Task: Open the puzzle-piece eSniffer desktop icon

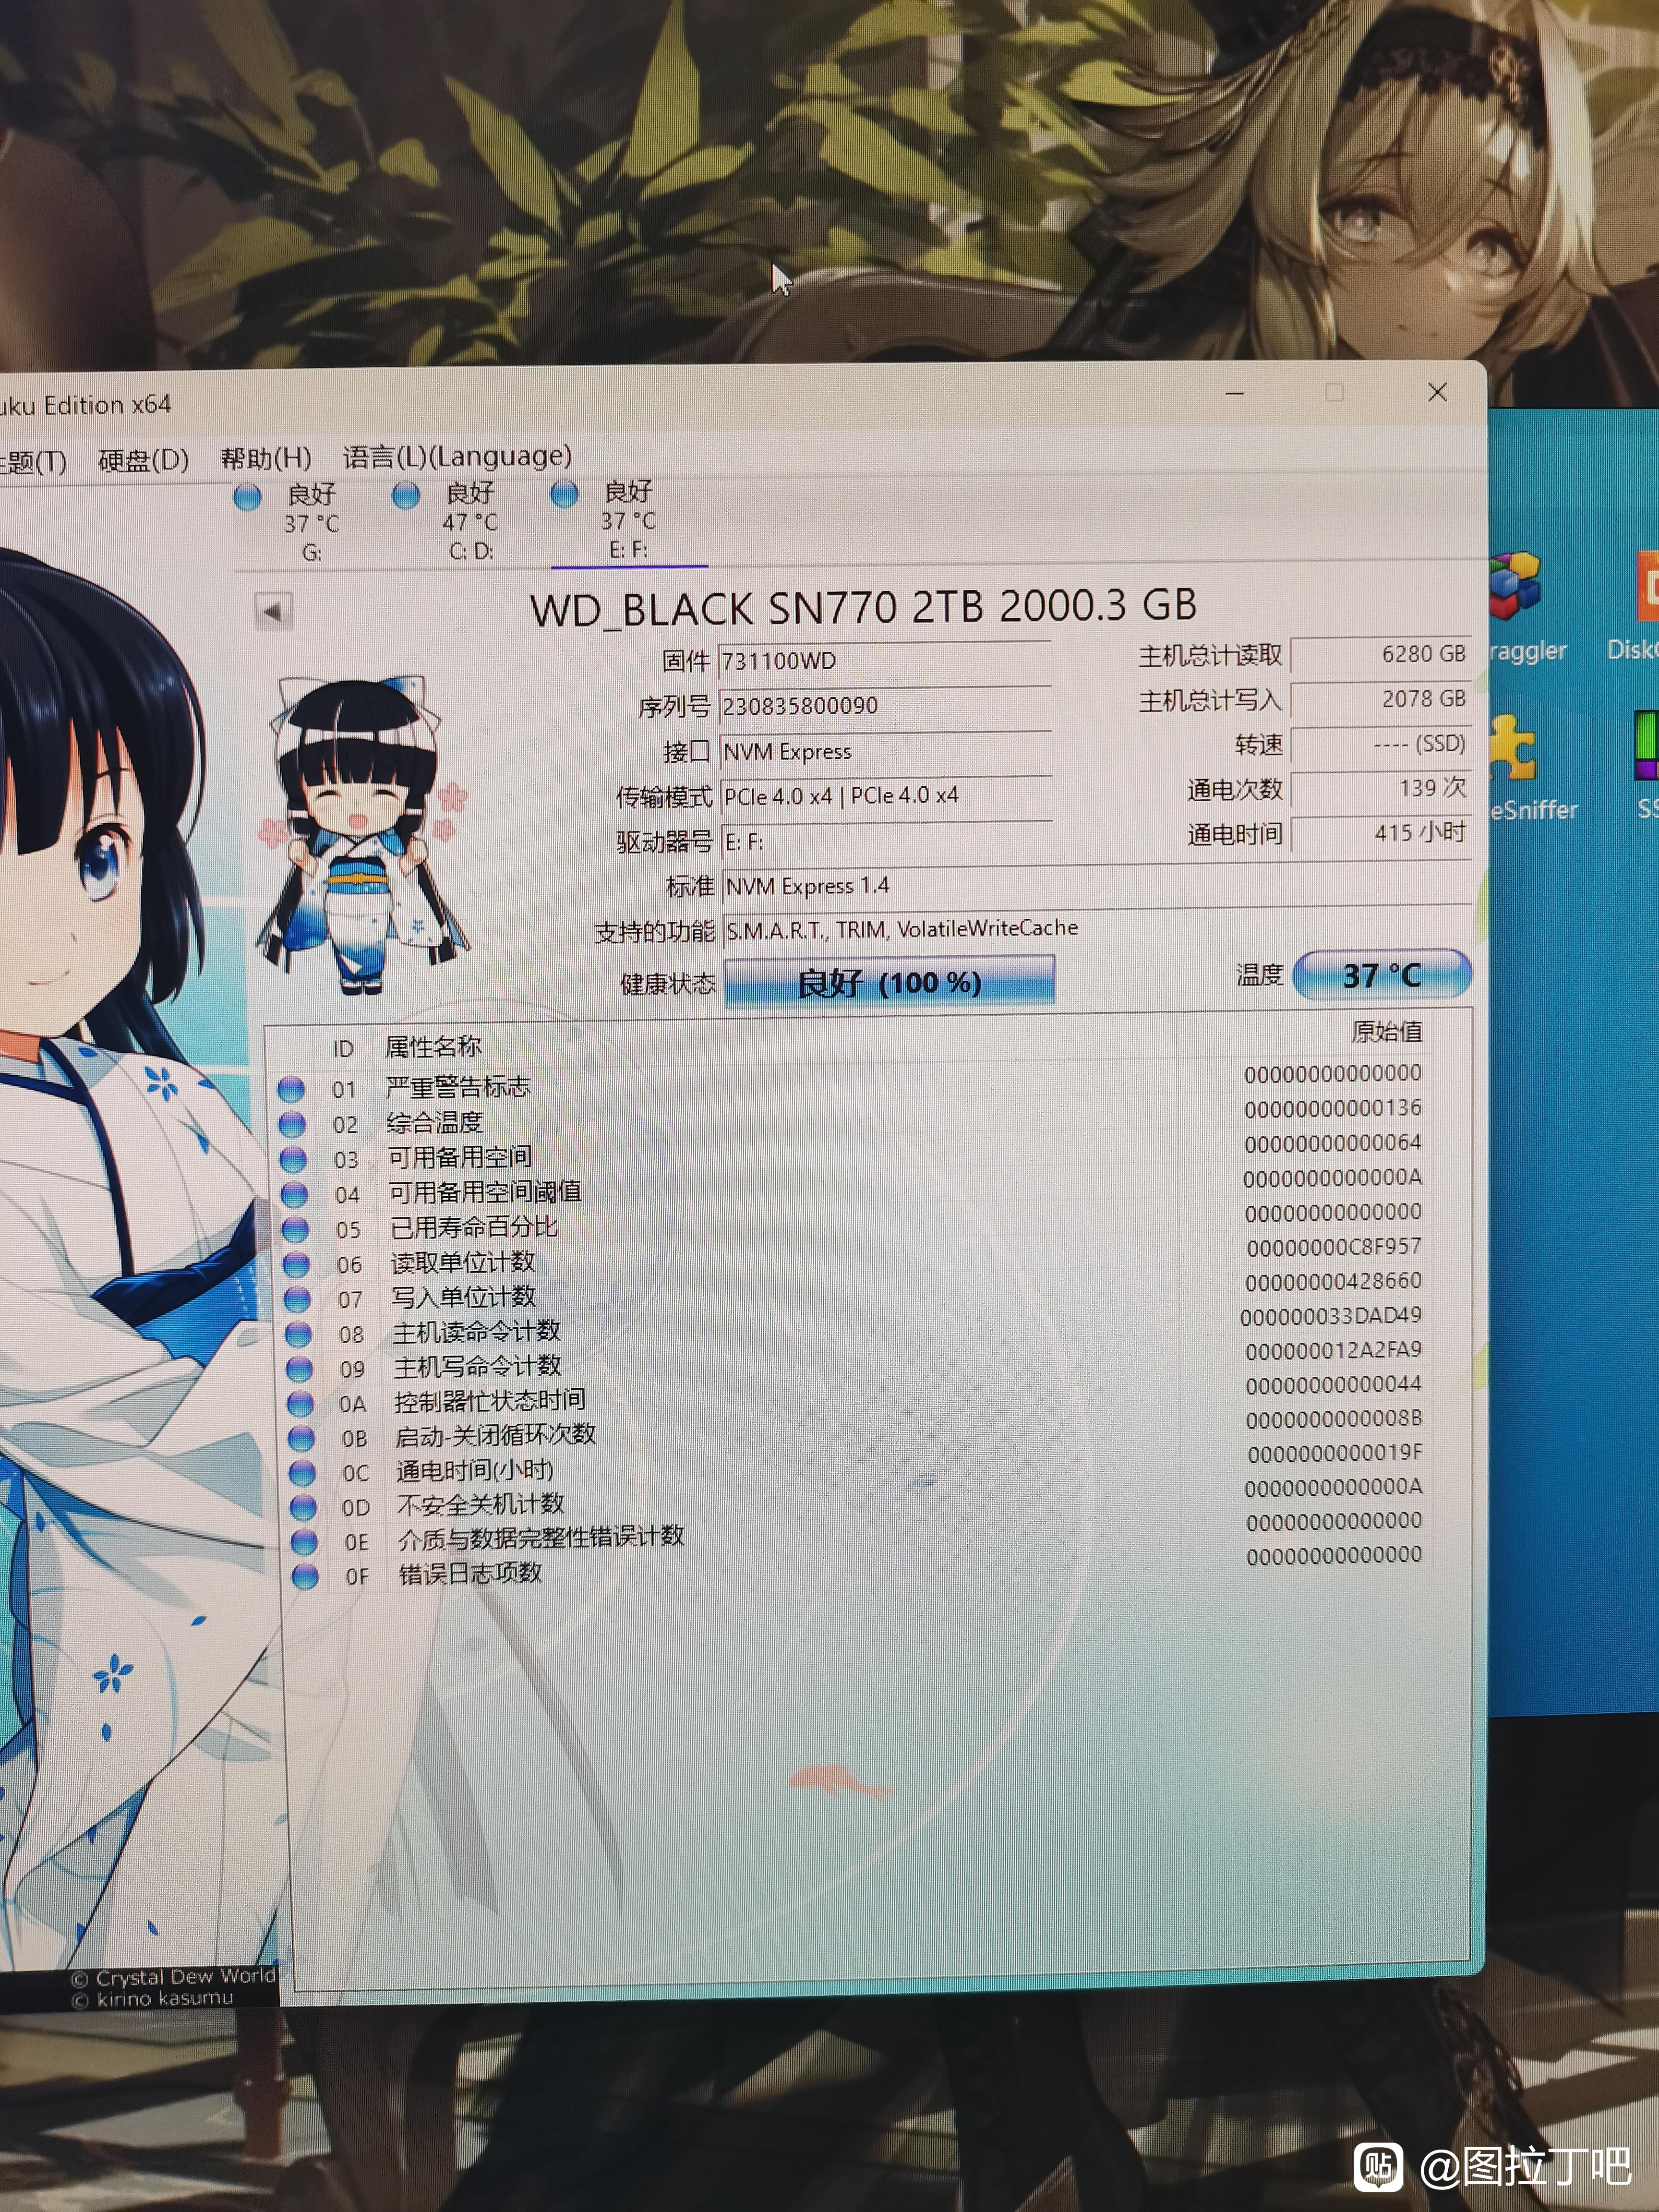Action: [x=1513, y=748]
